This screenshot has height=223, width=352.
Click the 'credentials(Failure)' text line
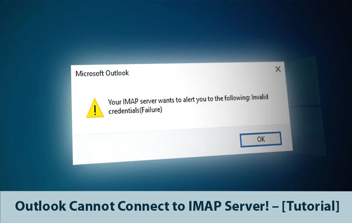coord(135,110)
